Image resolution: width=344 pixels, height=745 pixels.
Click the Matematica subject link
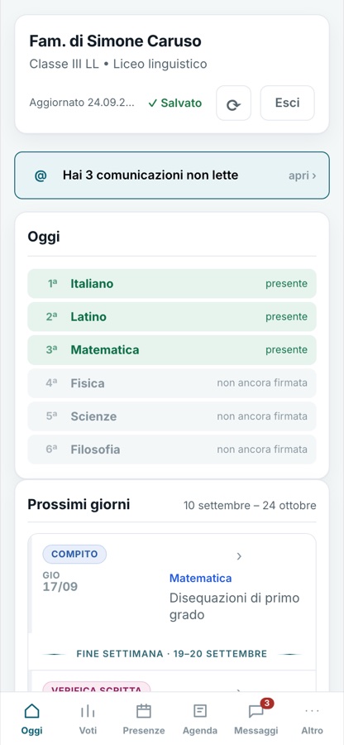click(201, 579)
